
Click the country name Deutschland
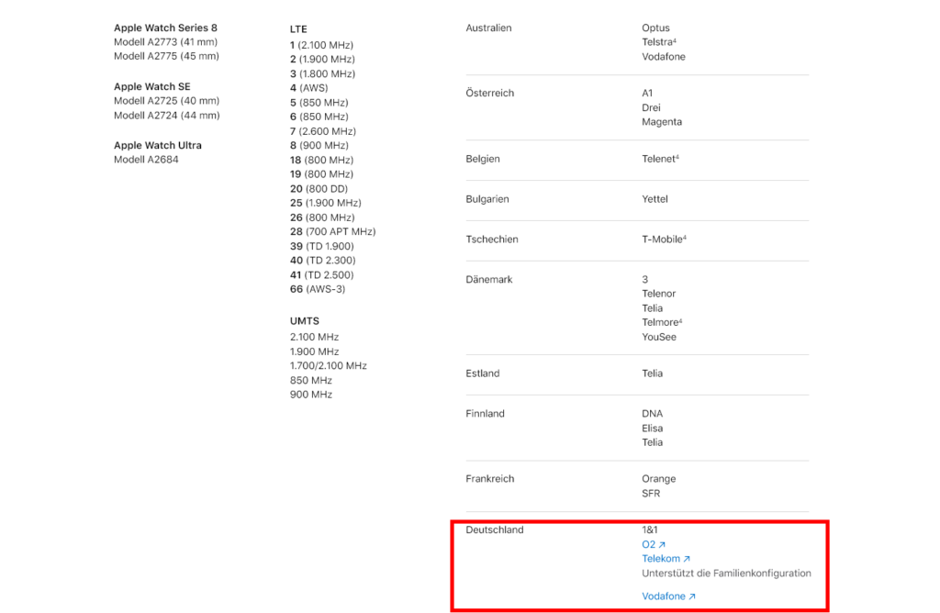coord(495,529)
